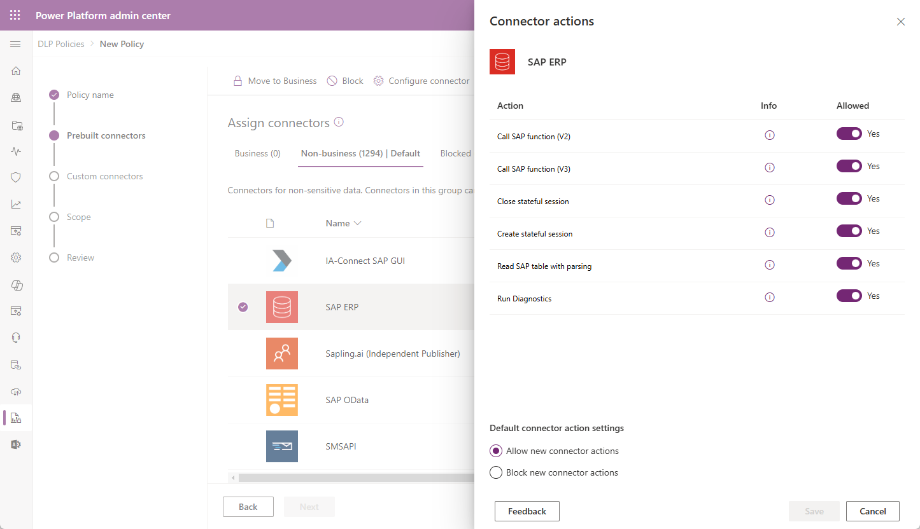Go to the Custom connectors step
The image size is (920, 529).
coord(105,176)
